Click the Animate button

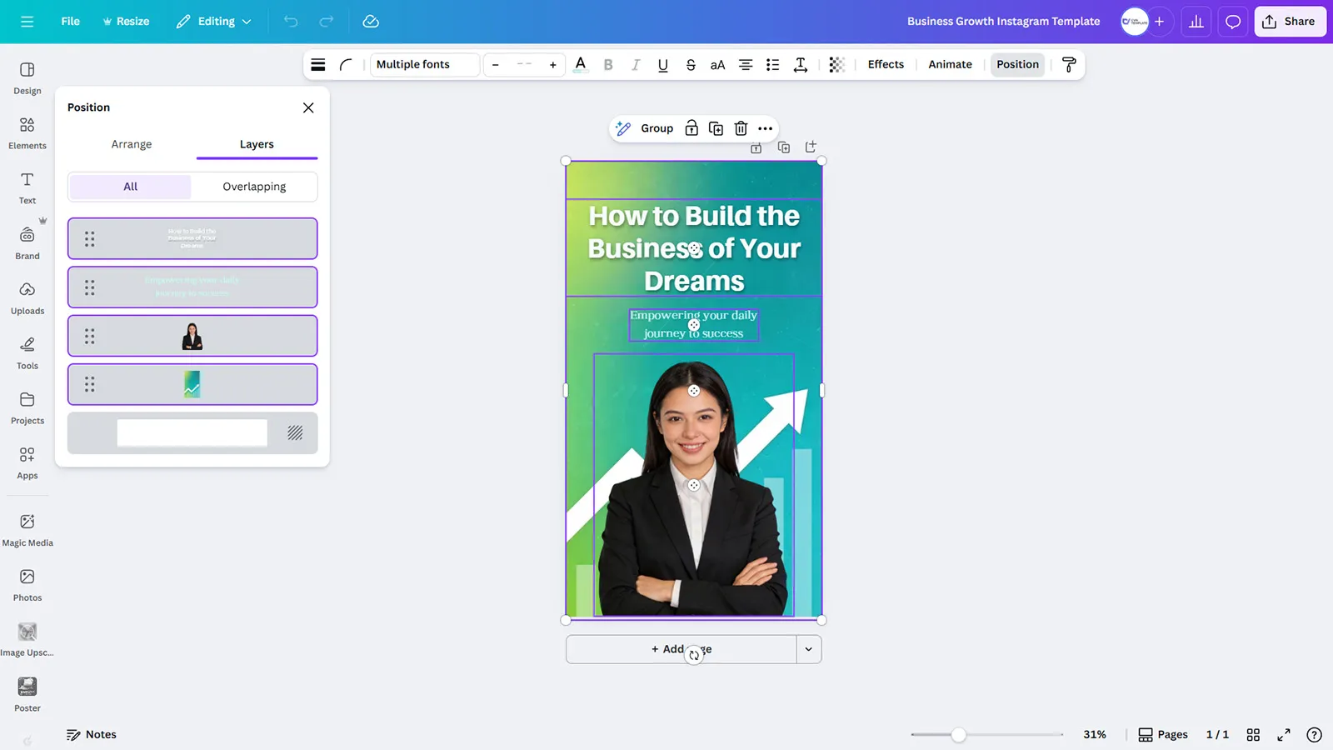pos(950,64)
